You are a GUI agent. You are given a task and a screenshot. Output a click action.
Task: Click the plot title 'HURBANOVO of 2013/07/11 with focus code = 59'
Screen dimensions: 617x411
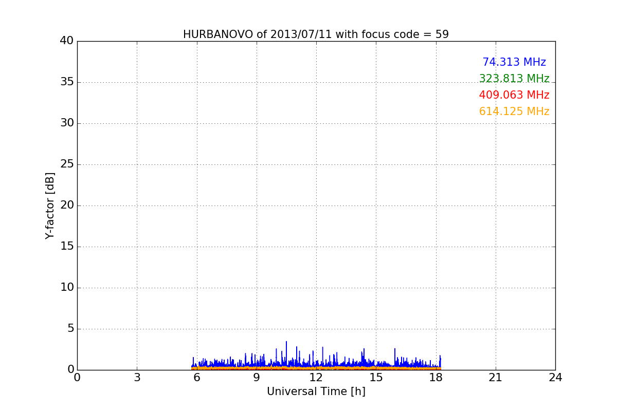click(x=316, y=34)
